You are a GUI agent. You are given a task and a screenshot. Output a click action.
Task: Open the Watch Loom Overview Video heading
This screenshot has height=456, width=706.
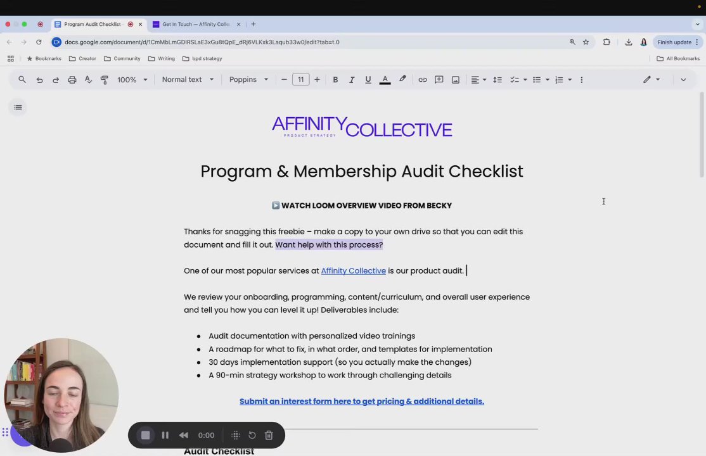[x=361, y=205]
